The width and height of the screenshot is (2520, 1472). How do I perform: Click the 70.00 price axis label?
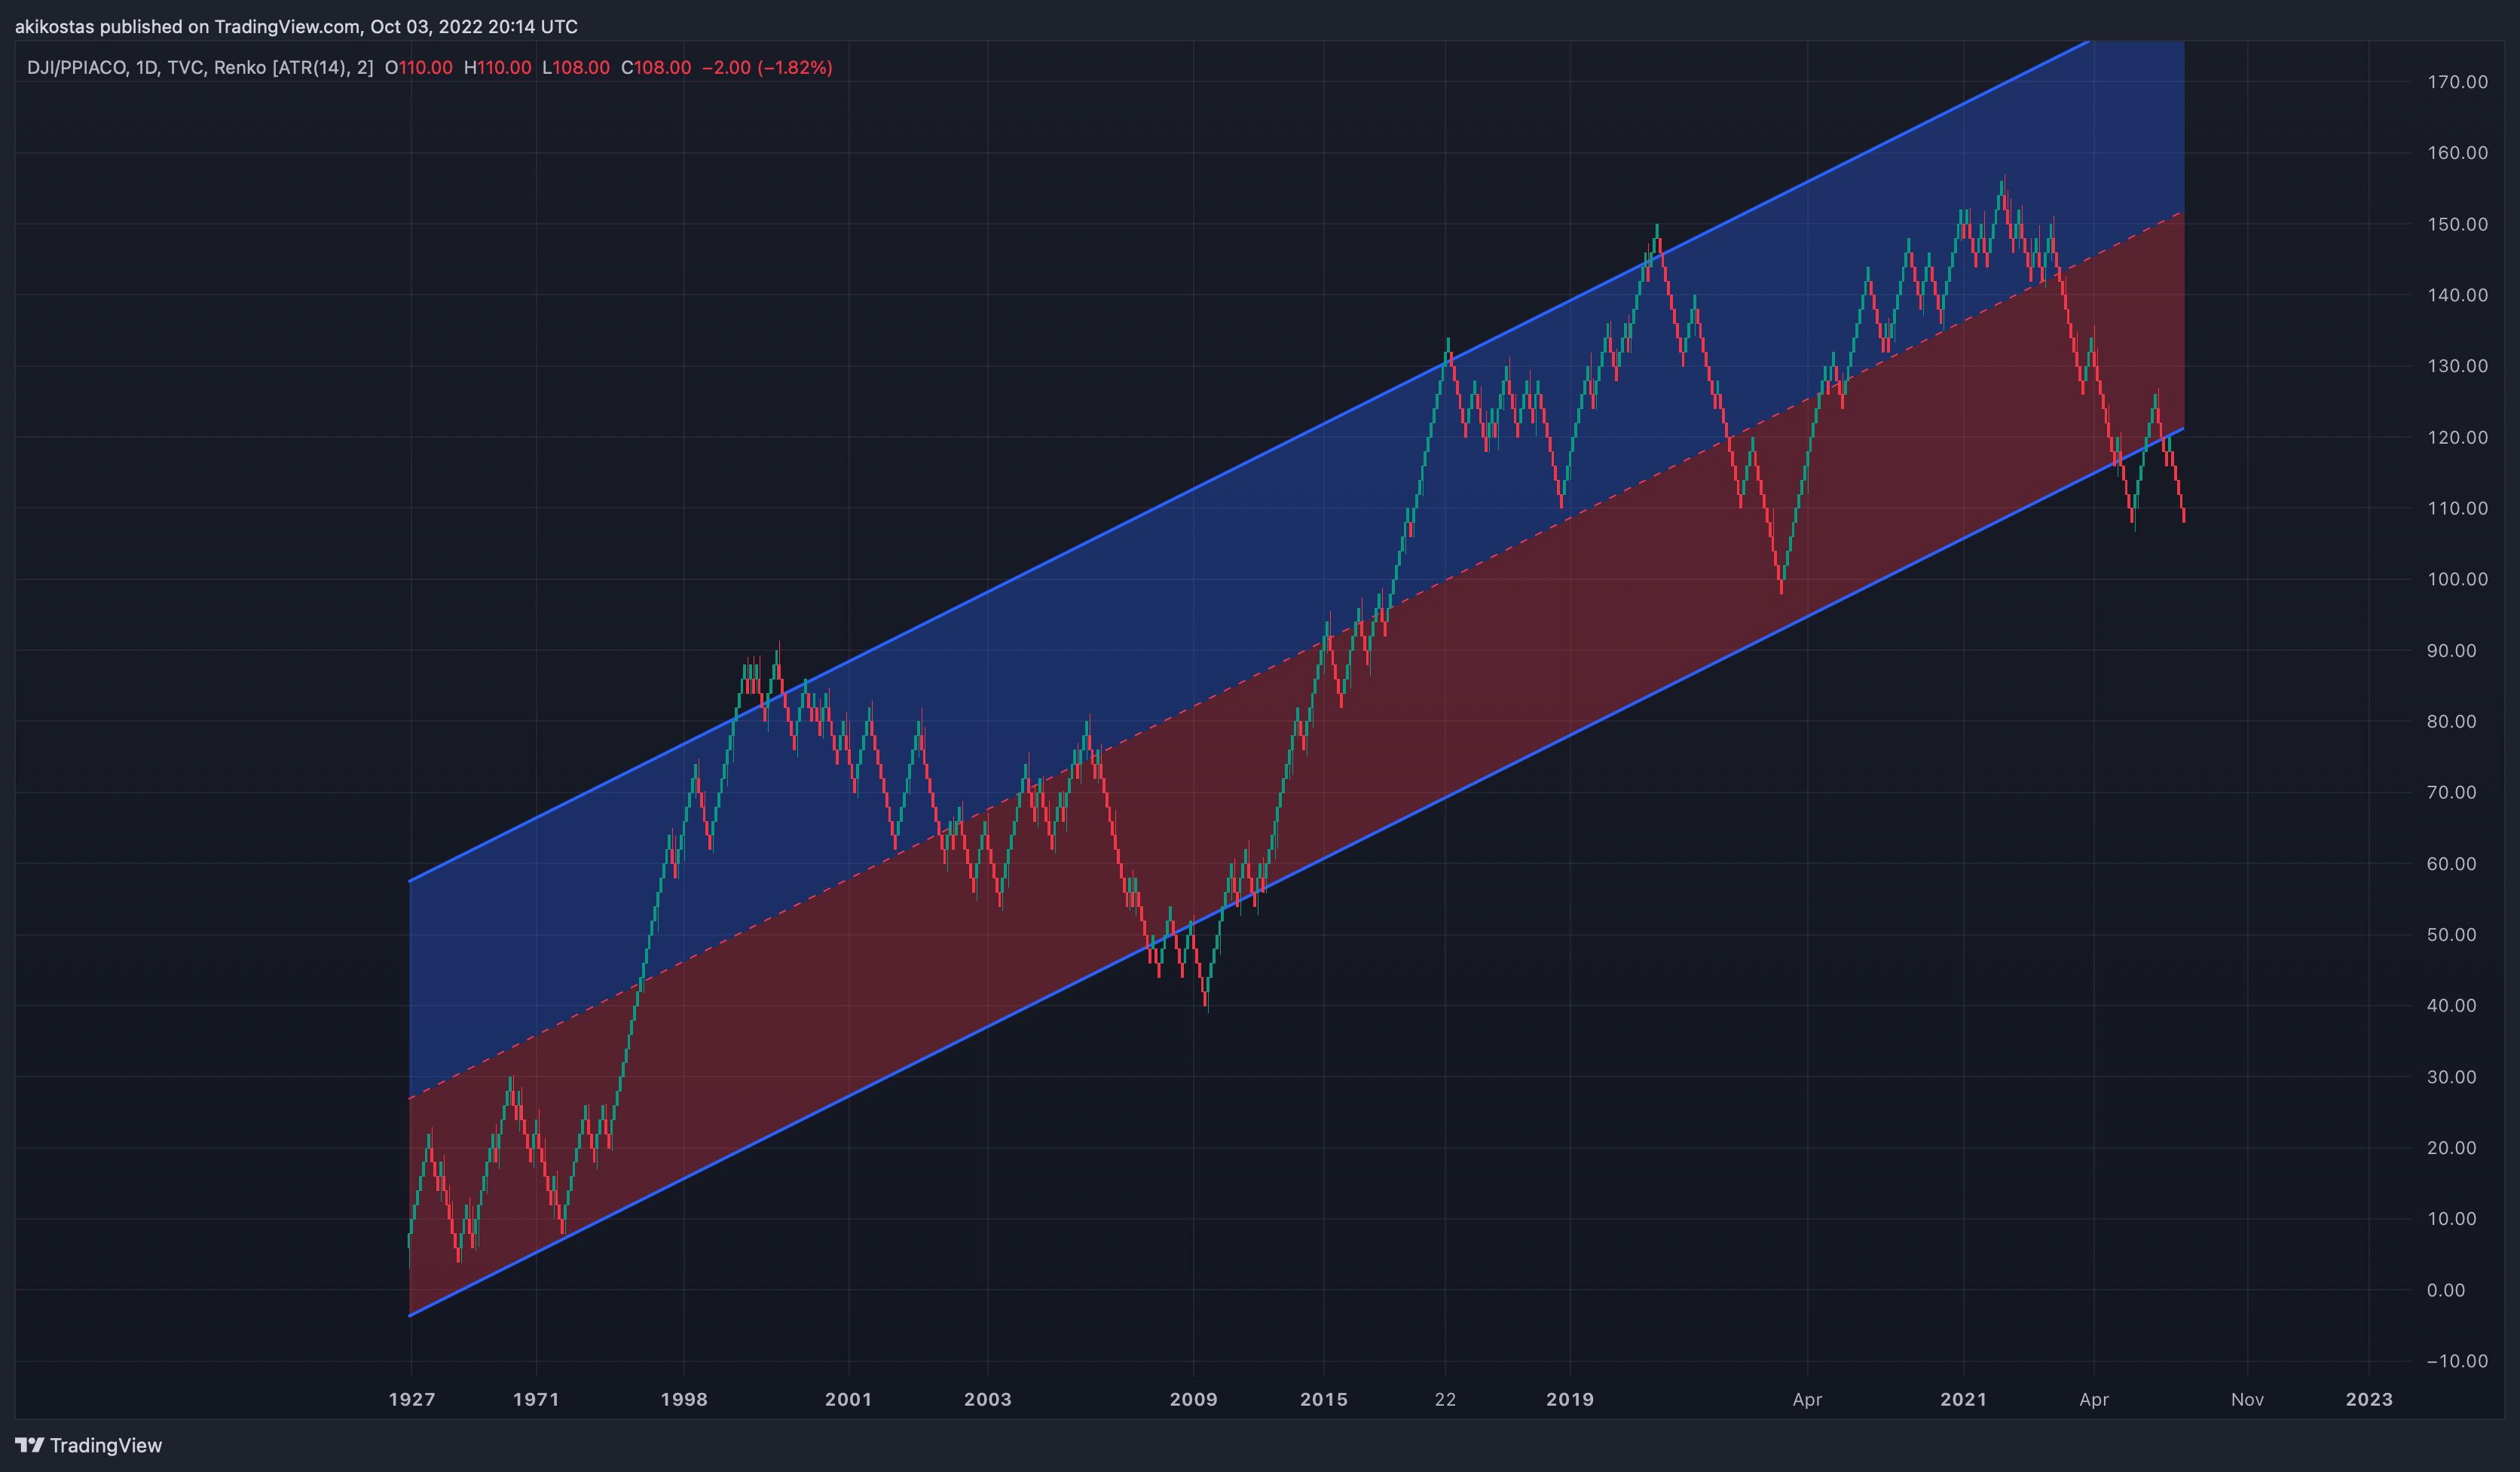tap(2451, 792)
